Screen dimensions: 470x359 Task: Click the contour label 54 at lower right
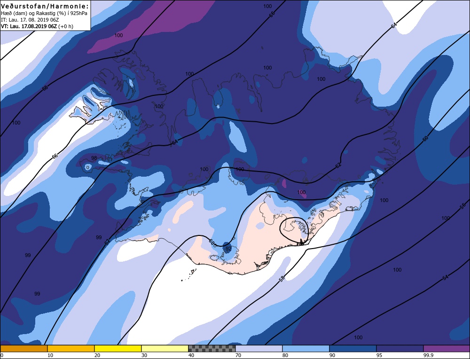[x=446, y=278]
